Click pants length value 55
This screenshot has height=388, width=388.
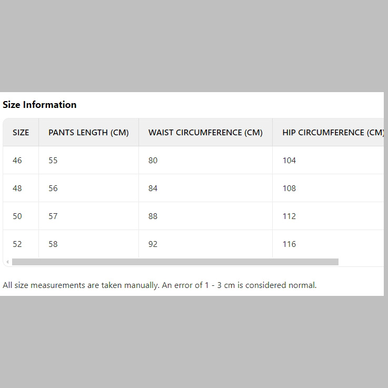tap(53, 161)
